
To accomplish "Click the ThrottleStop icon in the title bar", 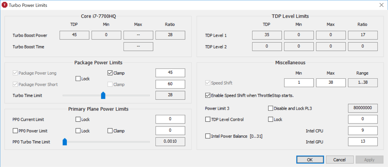I will click(5, 5).
